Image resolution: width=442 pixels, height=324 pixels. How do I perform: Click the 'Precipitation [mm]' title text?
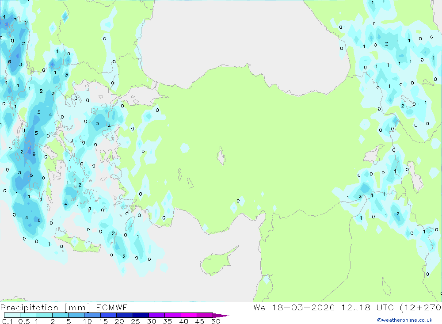45,308
